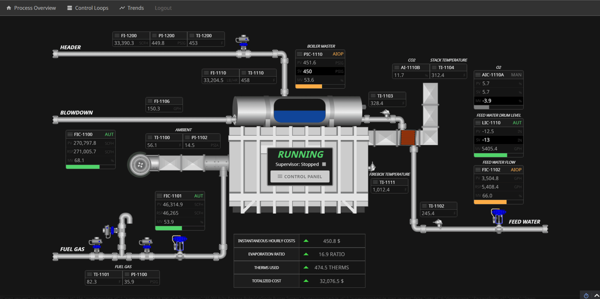Viewport: 600px width, 299px height.
Task: Open the clock icon in the bottom-right corner
Action: click(x=586, y=295)
